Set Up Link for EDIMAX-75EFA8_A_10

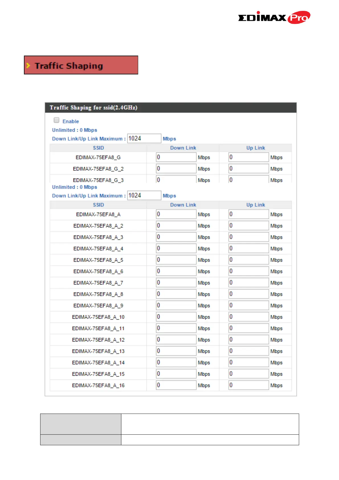pos(249,317)
